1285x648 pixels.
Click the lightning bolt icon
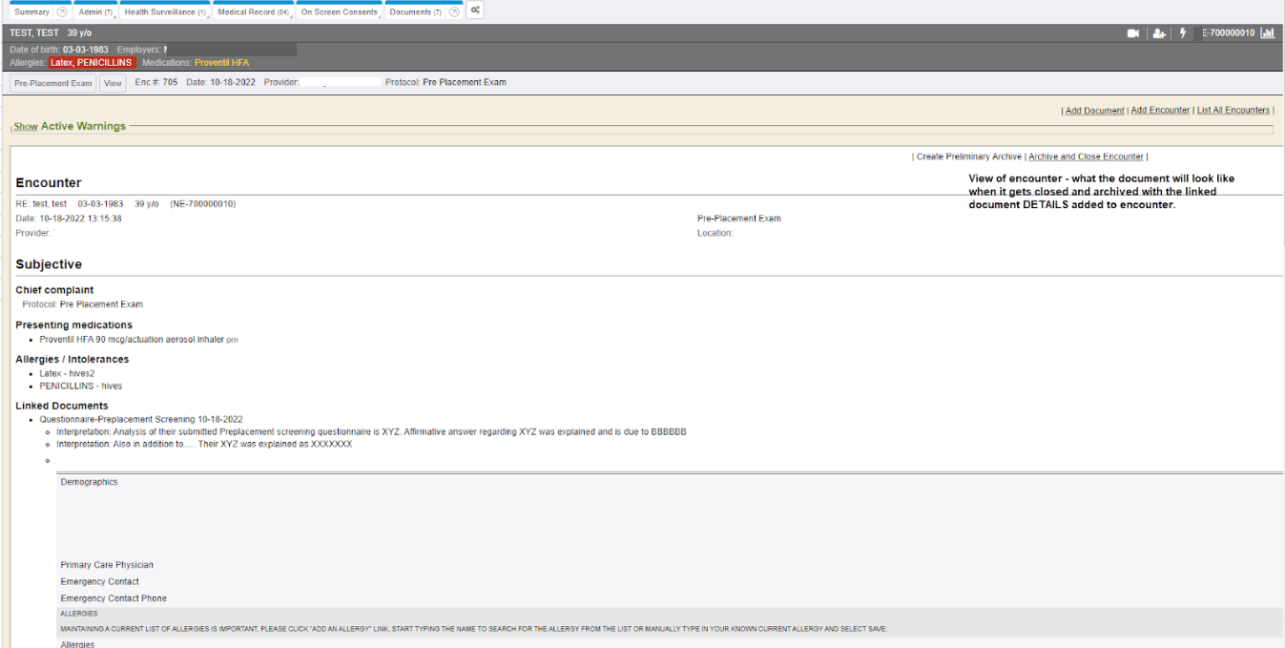[1184, 33]
